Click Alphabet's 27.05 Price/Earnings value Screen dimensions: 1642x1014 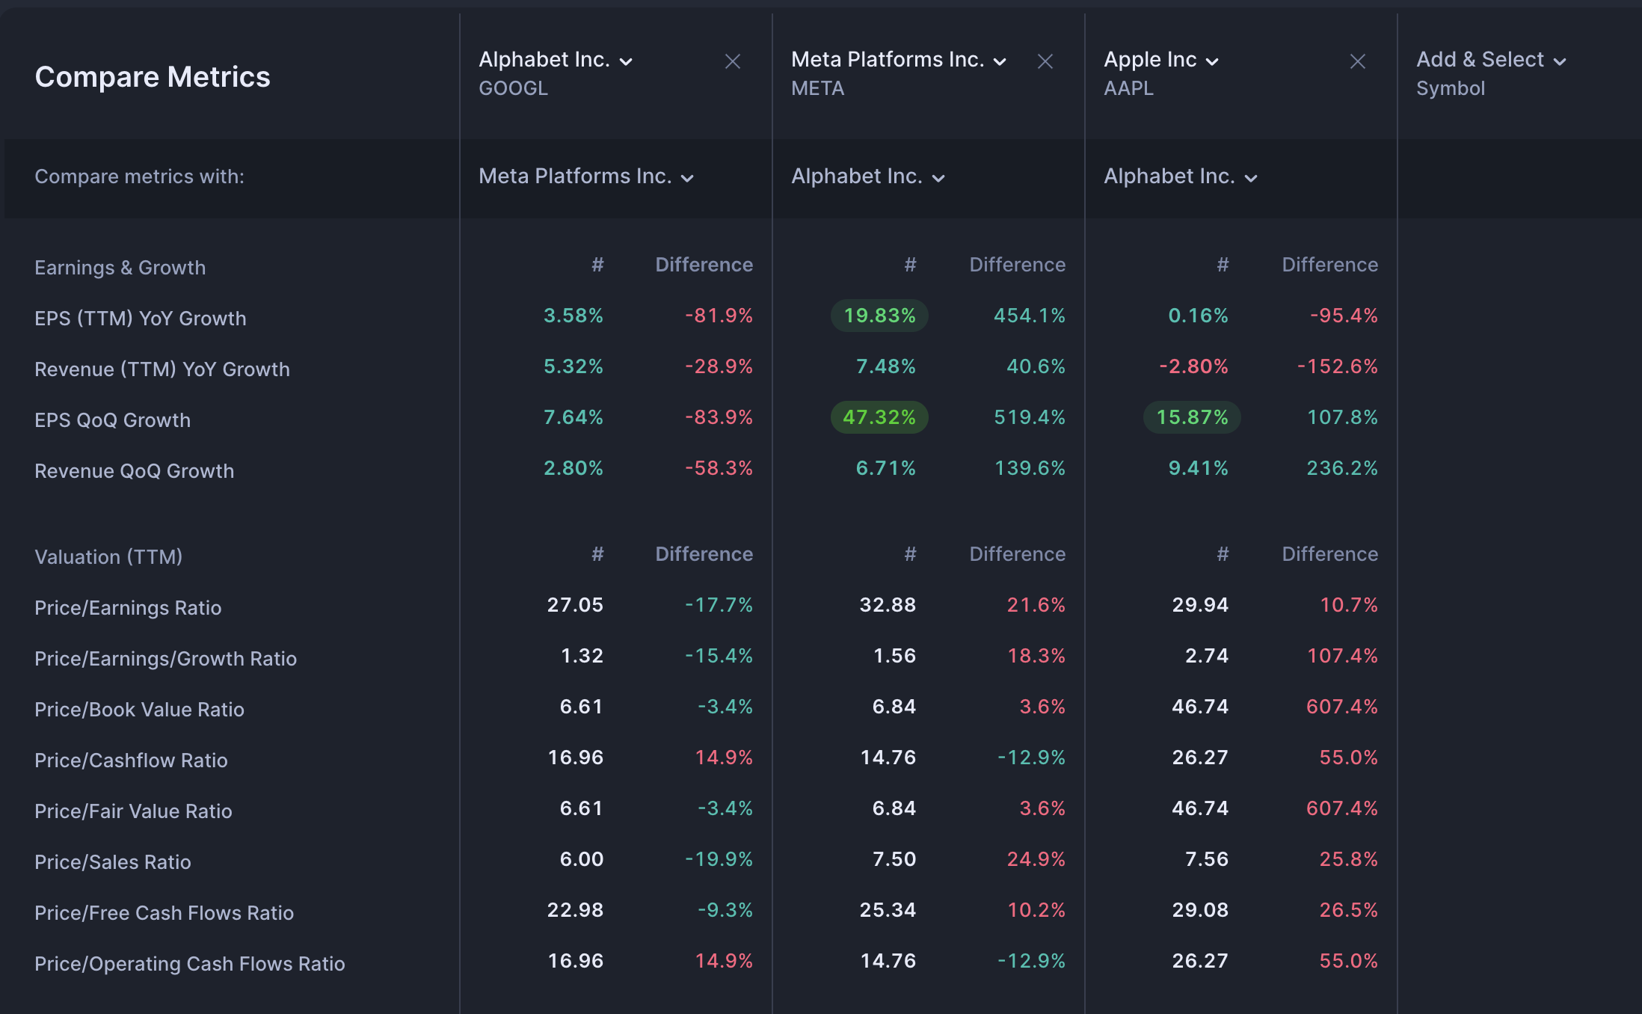pyautogui.click(x=575, y=605)
